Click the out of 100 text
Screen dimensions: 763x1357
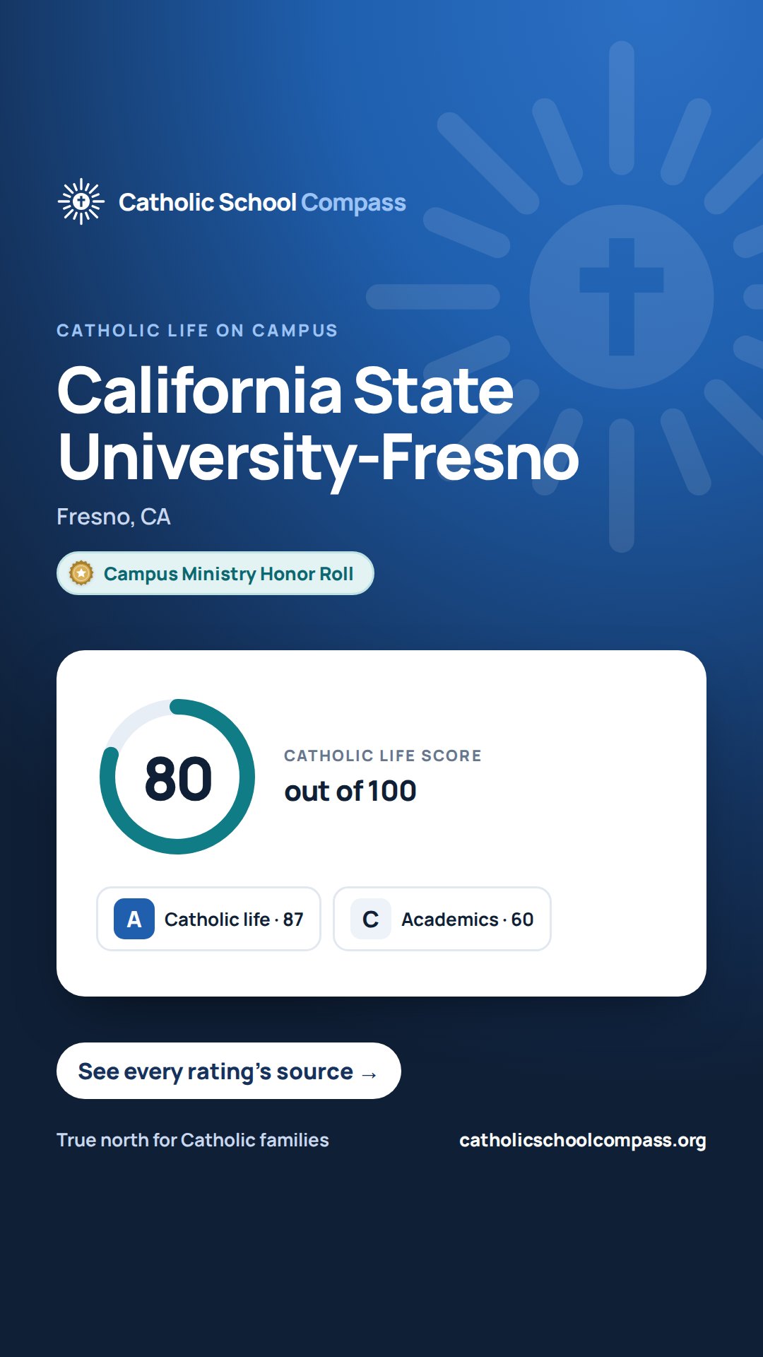click(350, 791)
